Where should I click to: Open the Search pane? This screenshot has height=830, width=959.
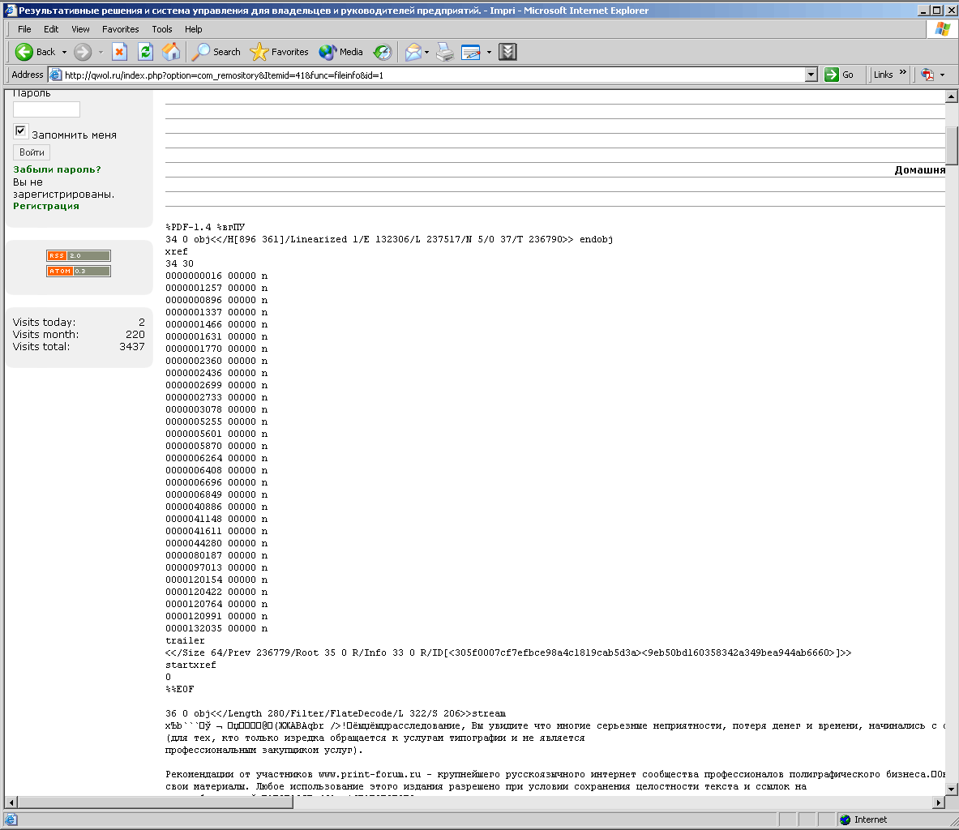[x=216, y=52]
